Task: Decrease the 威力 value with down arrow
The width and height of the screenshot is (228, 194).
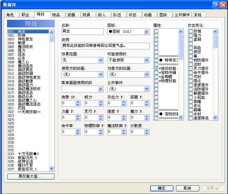Action: tap(101, 105)
